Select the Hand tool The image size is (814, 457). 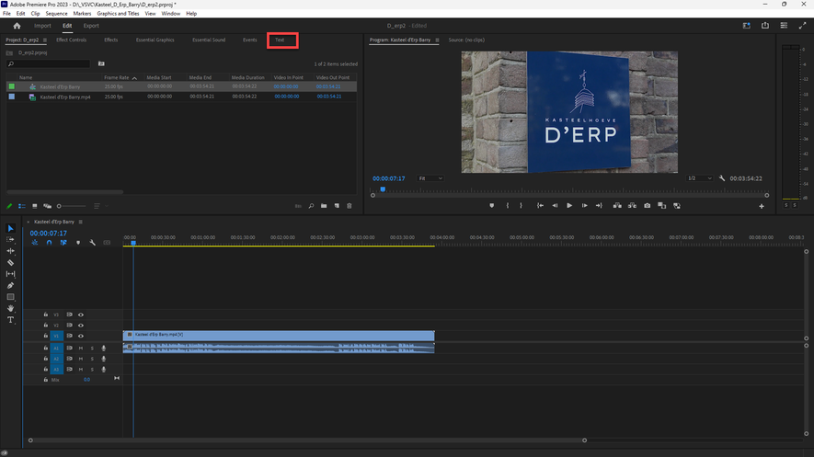click(x=10, y=308)
